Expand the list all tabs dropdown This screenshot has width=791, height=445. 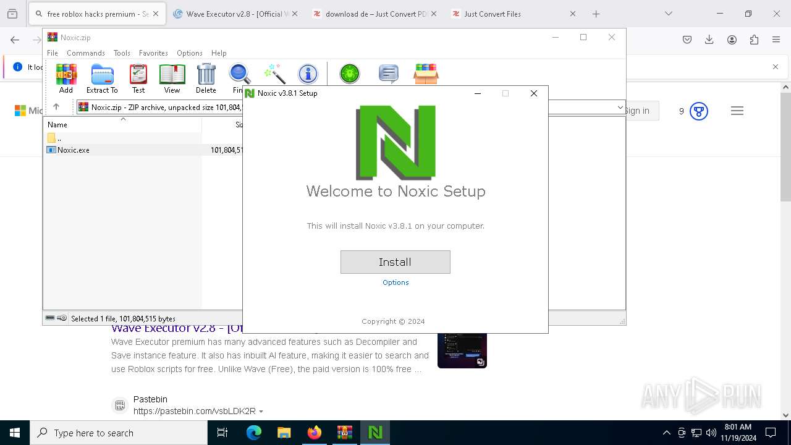668,14
